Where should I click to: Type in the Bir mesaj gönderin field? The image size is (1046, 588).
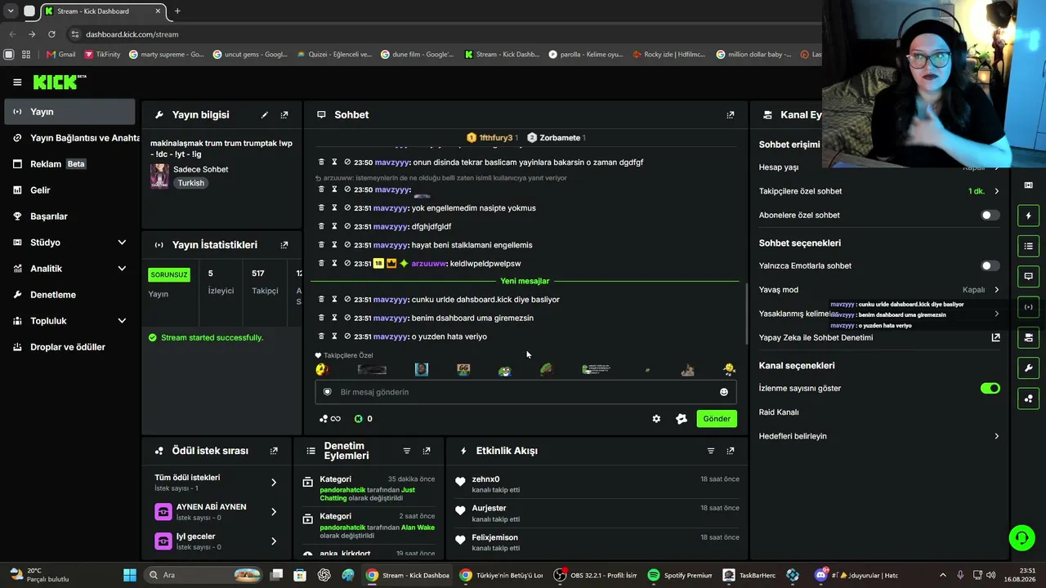[525, 392]
